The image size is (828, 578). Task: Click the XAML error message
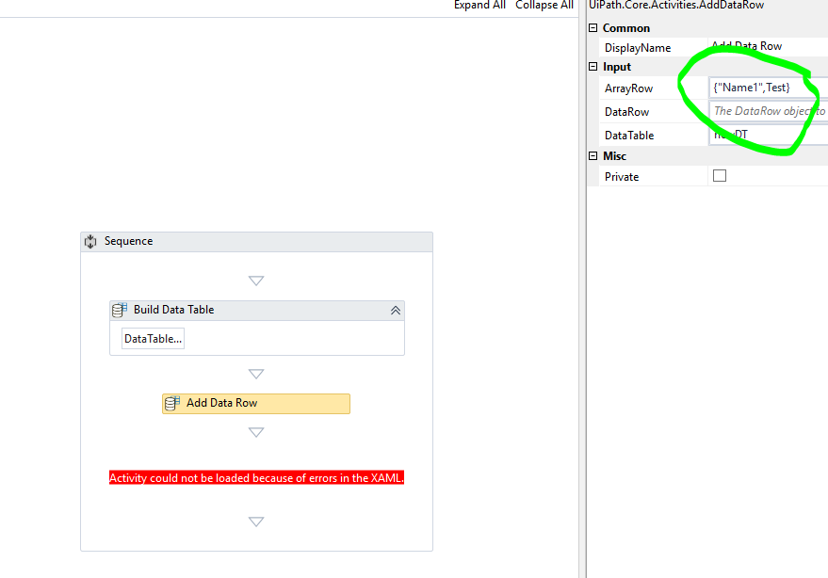[x=256, y=477]
